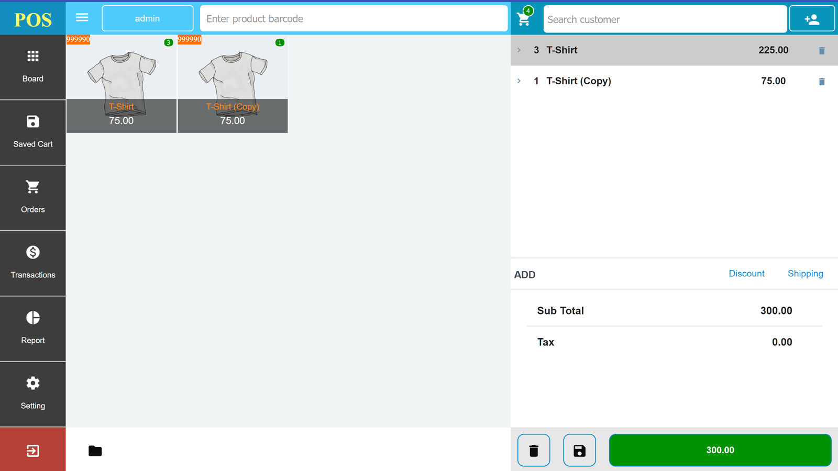Viewport: 838px width, 471px height.
Task: Click the Sub Total value 300.00
Action: click(x=776, y=311)
